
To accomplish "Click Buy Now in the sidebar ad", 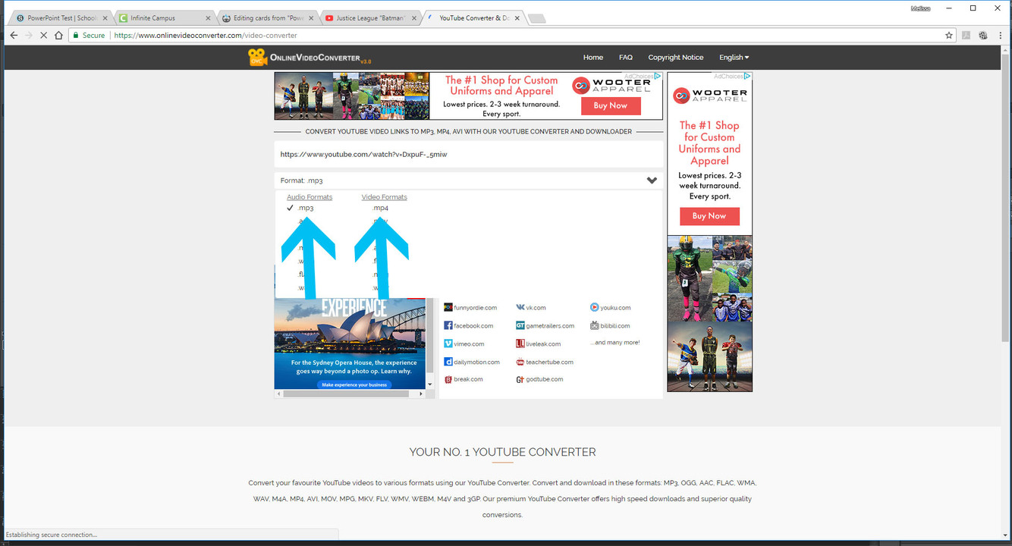I will coord(709,216).
